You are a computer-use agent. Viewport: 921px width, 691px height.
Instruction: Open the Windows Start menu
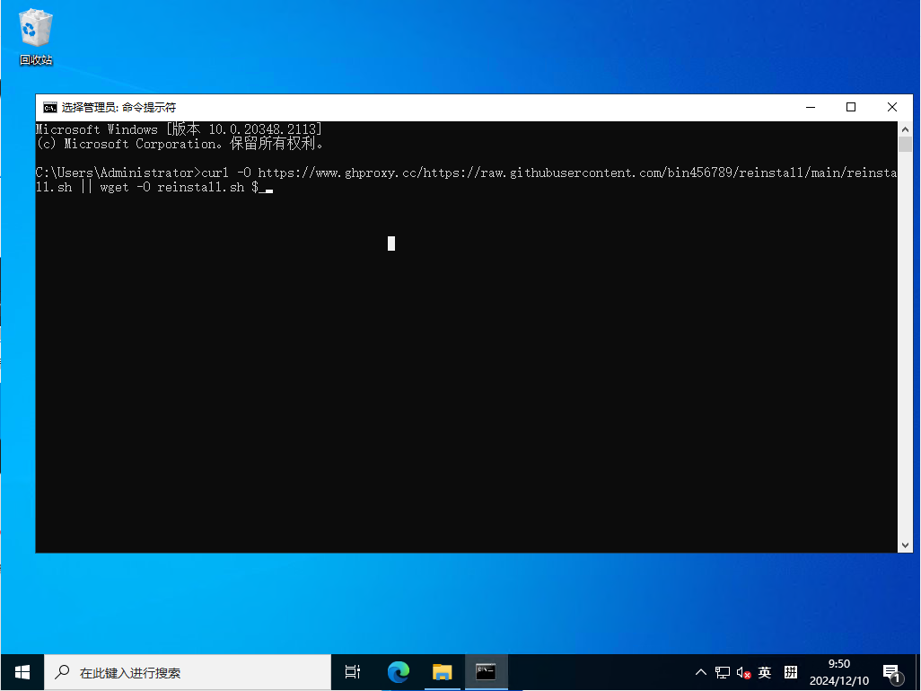tap(22, 672)
